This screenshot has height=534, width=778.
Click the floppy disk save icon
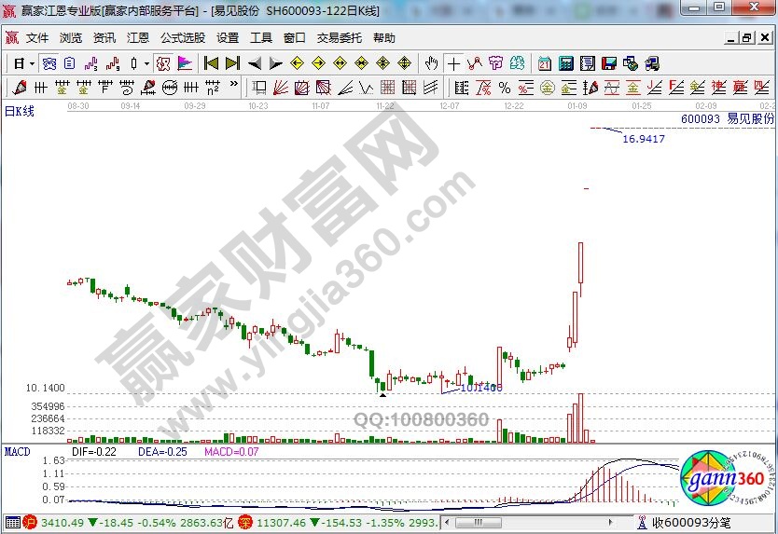(x=609, y=63)
